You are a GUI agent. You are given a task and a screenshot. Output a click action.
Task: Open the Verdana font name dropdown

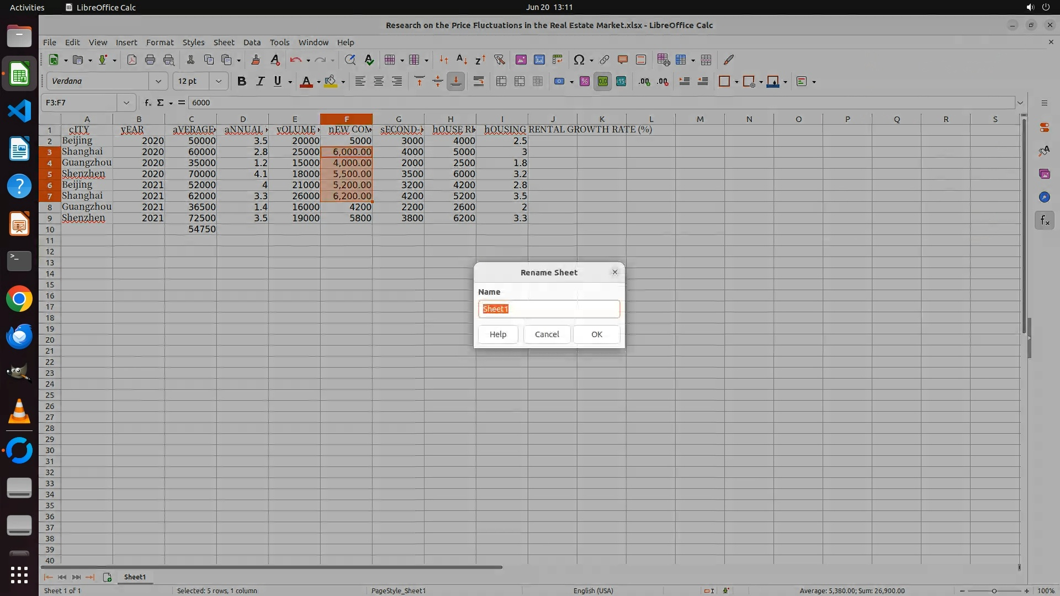coord(158,82)
